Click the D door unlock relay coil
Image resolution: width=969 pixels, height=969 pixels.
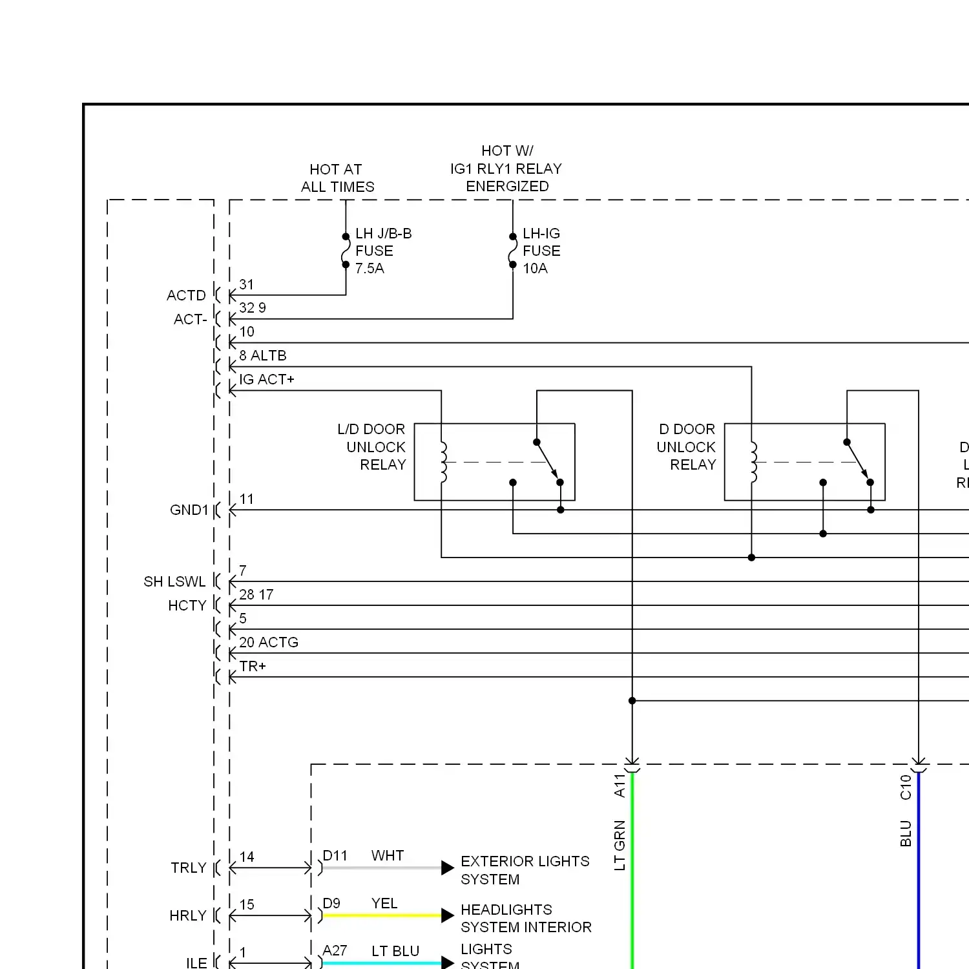[x=753, y=463]
